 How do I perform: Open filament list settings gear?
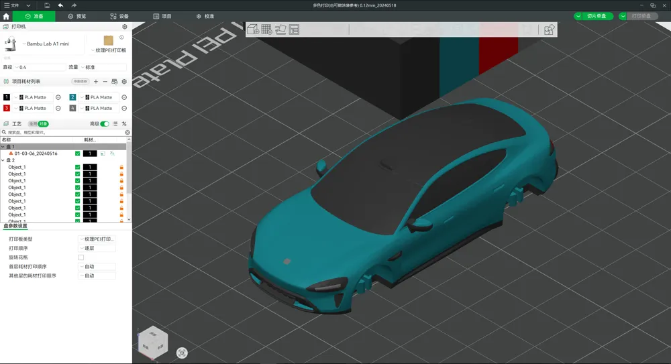tap(124, 81)
